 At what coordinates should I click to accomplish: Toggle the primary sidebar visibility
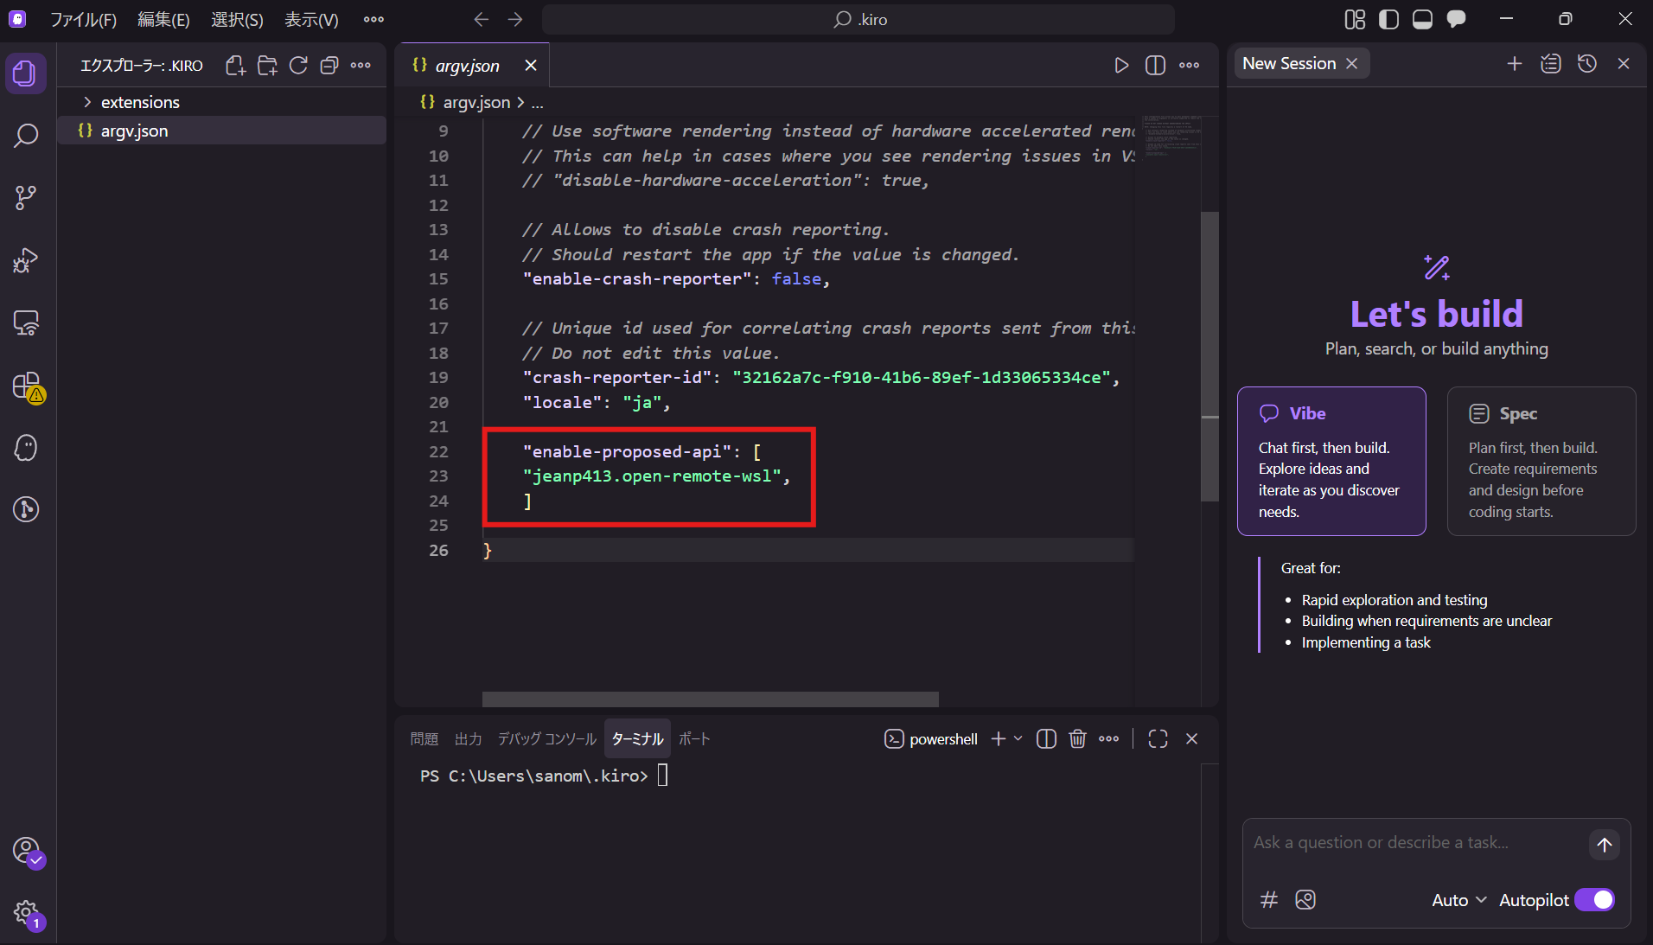click(x=1388, y=18)
